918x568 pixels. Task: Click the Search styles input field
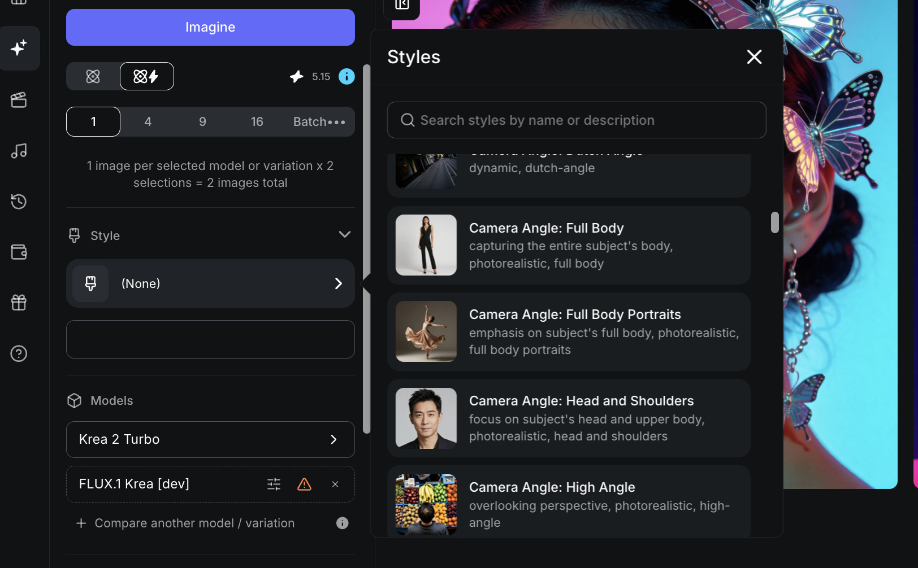(x=577, y=120)
